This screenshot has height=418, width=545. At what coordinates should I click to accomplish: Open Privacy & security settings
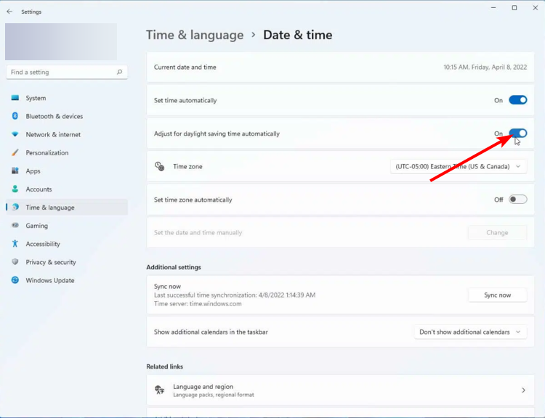point(67,262)
